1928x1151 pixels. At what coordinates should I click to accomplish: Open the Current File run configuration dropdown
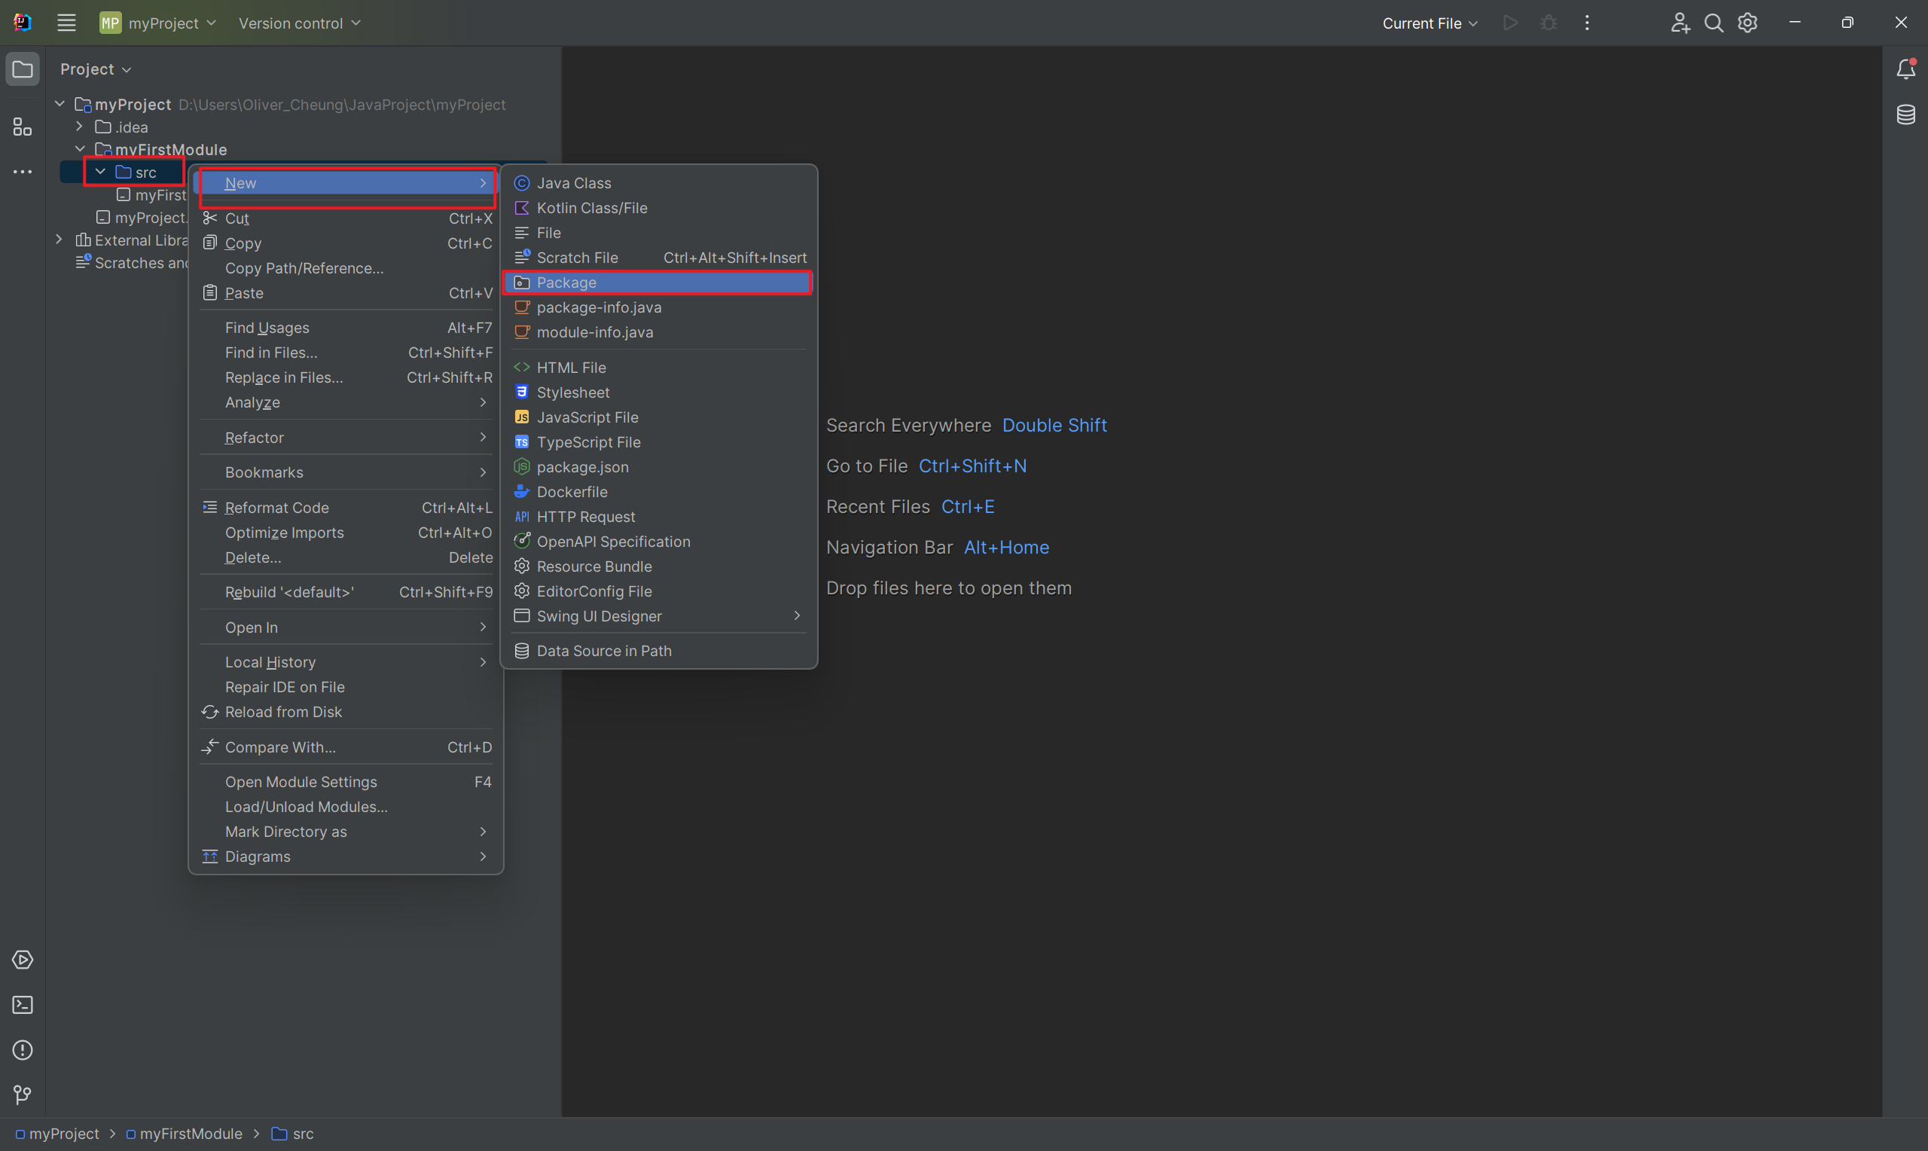[x=1429, y=23]
